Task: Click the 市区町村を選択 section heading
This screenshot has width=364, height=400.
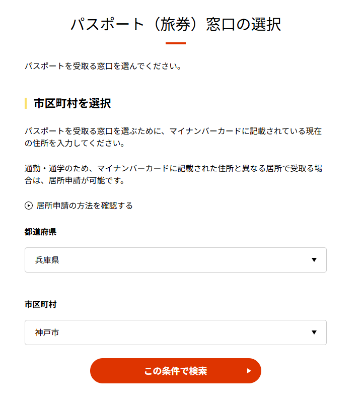Action: (x=72, y=104)
